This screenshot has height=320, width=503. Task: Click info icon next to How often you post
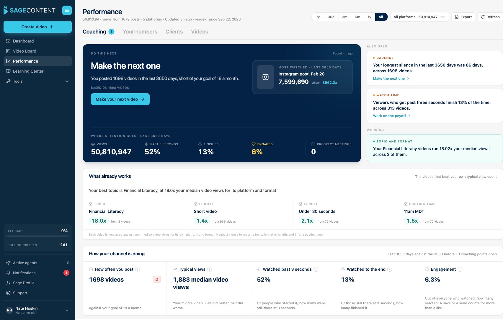point(138,269)
